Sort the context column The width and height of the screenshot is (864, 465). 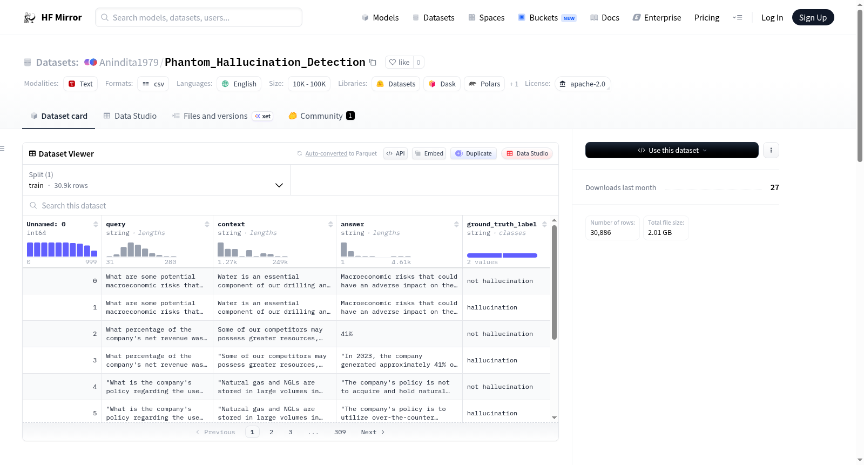330,224
